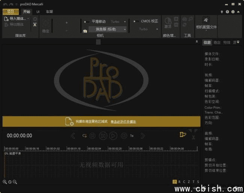244x193 pixels.
Task: Click the Export Media (导出媒体) button
Action: tap(14, 24)
